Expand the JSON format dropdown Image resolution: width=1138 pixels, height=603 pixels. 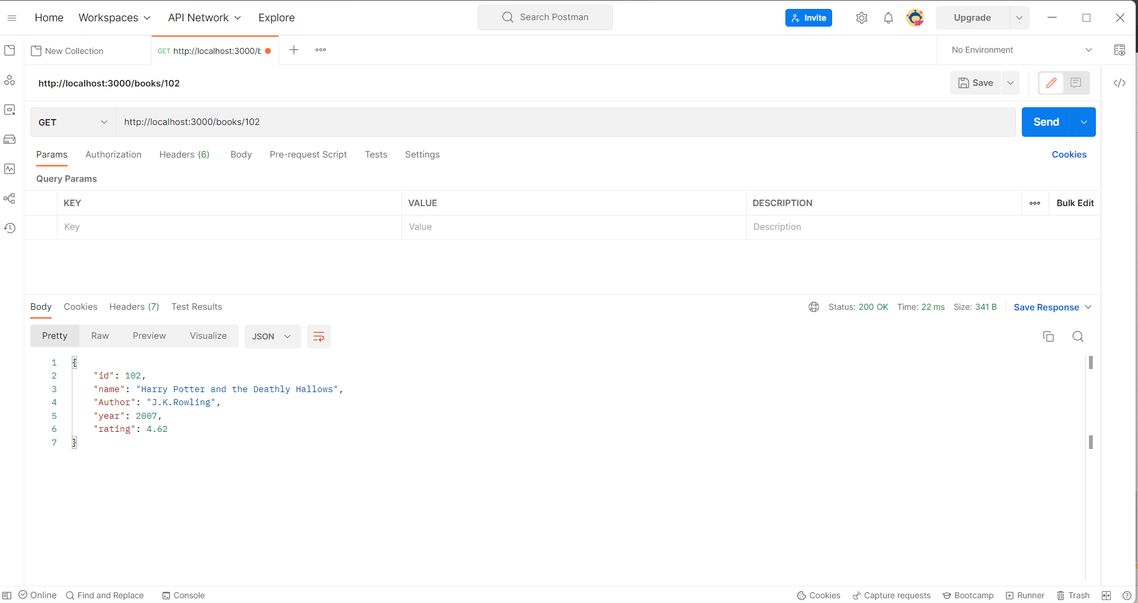(272, 336)
